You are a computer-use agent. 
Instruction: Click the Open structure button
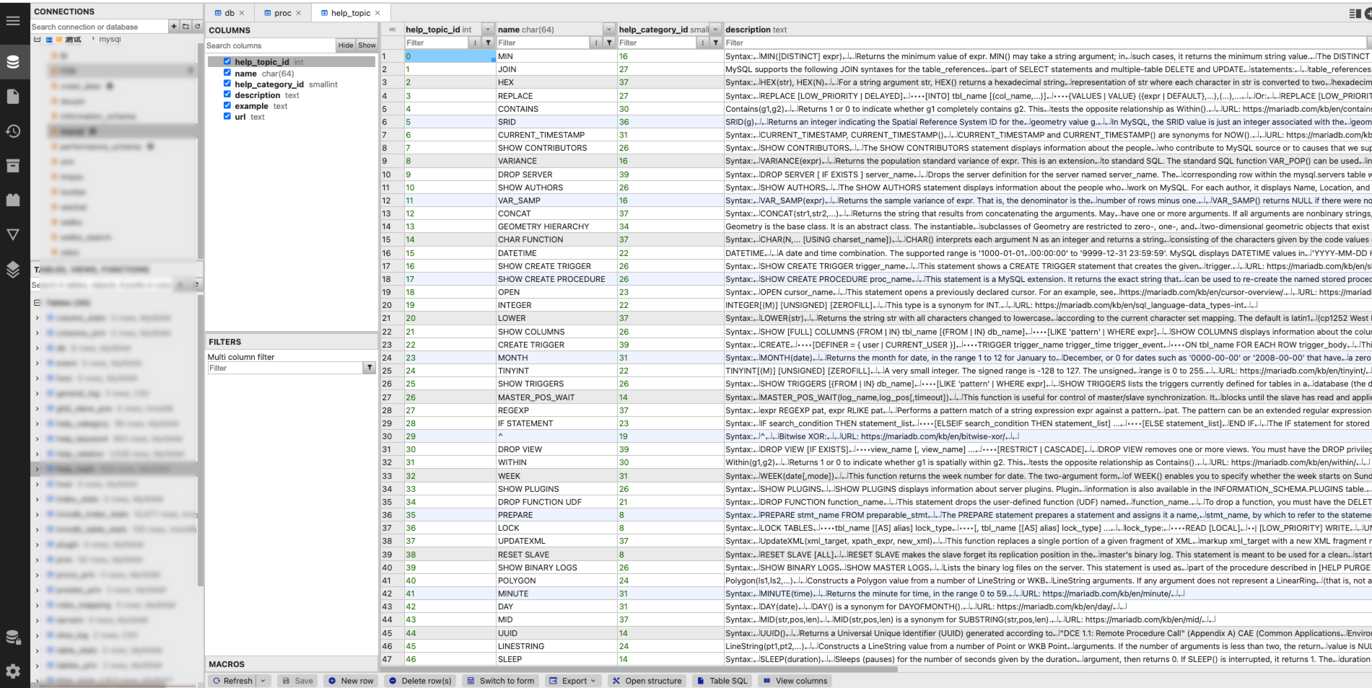tap(647, 681)
